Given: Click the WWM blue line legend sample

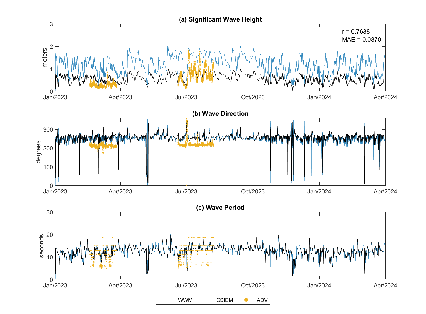Looking at the screenshot, I should [167, 300].
